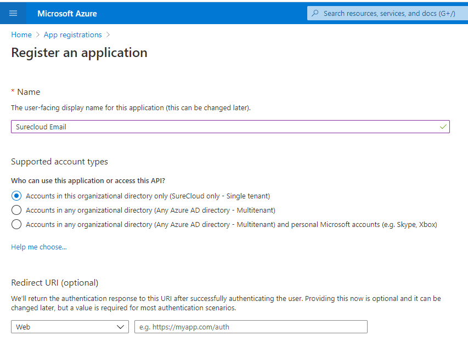
Task: Select Any Azure AD directory - Multitenant option
Action: click(16, 210)
